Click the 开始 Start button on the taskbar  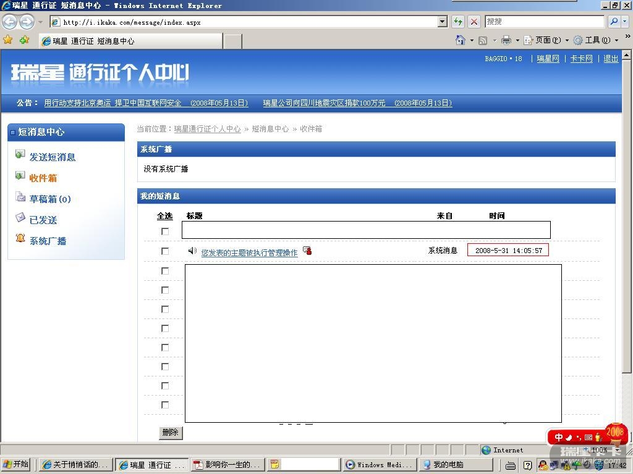click(x=15, y=464)
